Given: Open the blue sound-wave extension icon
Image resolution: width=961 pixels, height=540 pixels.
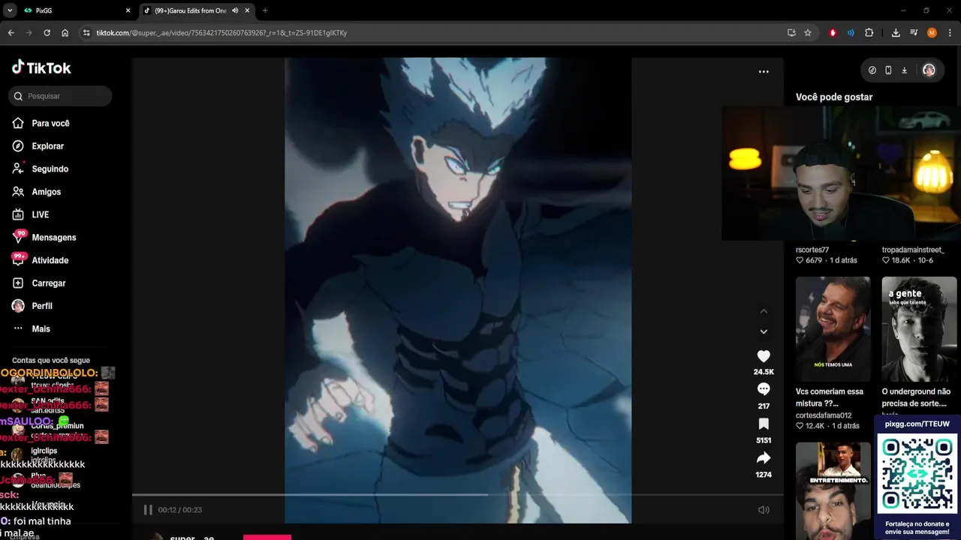Looking at the screenshot, I should click(x=851, y=33).
